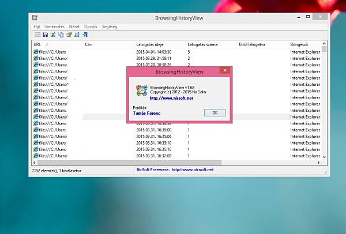Click the BrowsingHistoryView icon in the main title bar
The height and width of the screenshot is (234, 346).
click(x=35, y=18)
